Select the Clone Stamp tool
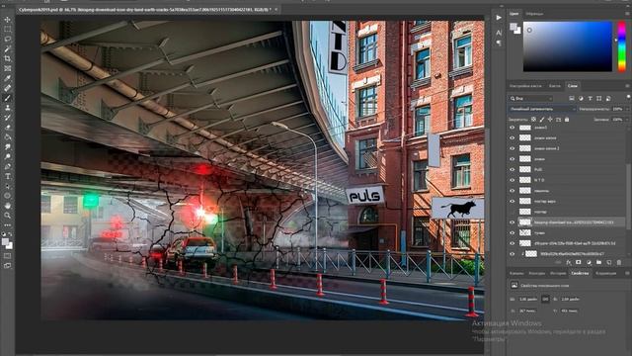The height and width of the screenshot is (356, 632). 7,108
